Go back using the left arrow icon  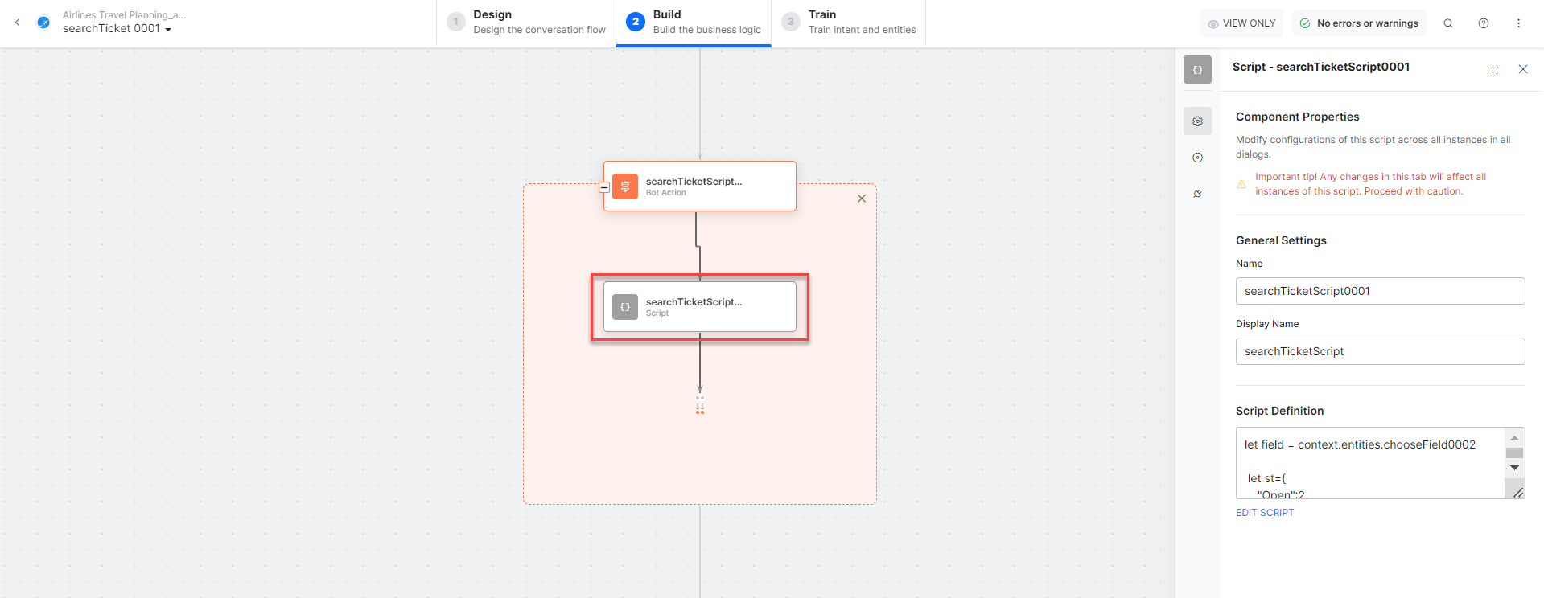(x=18, y=23)
